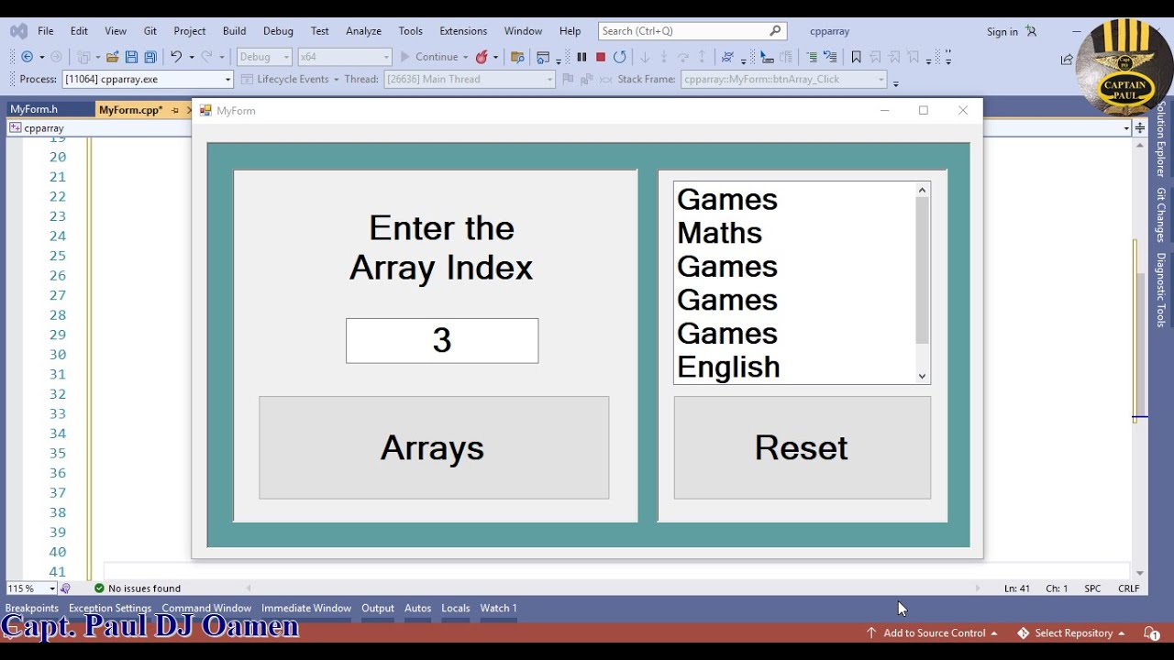Pause debugging with the Break All icon
Screen dimensions: 1174x660
581,57
